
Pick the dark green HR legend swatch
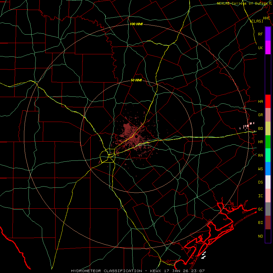[268, 142]
